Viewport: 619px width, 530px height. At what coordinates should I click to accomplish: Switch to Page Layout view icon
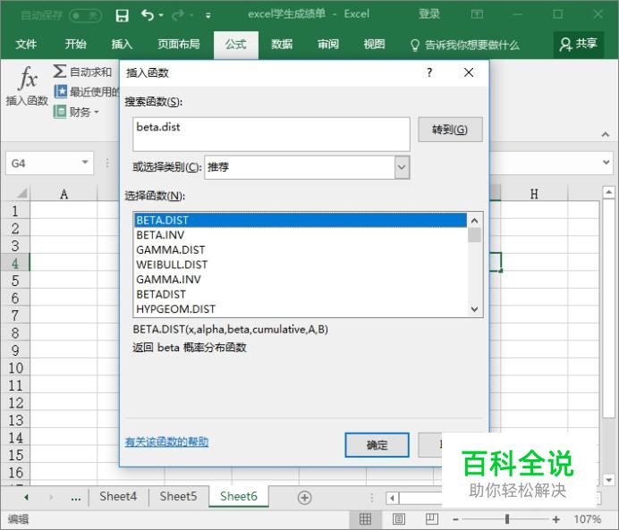[x=399, y=519]
